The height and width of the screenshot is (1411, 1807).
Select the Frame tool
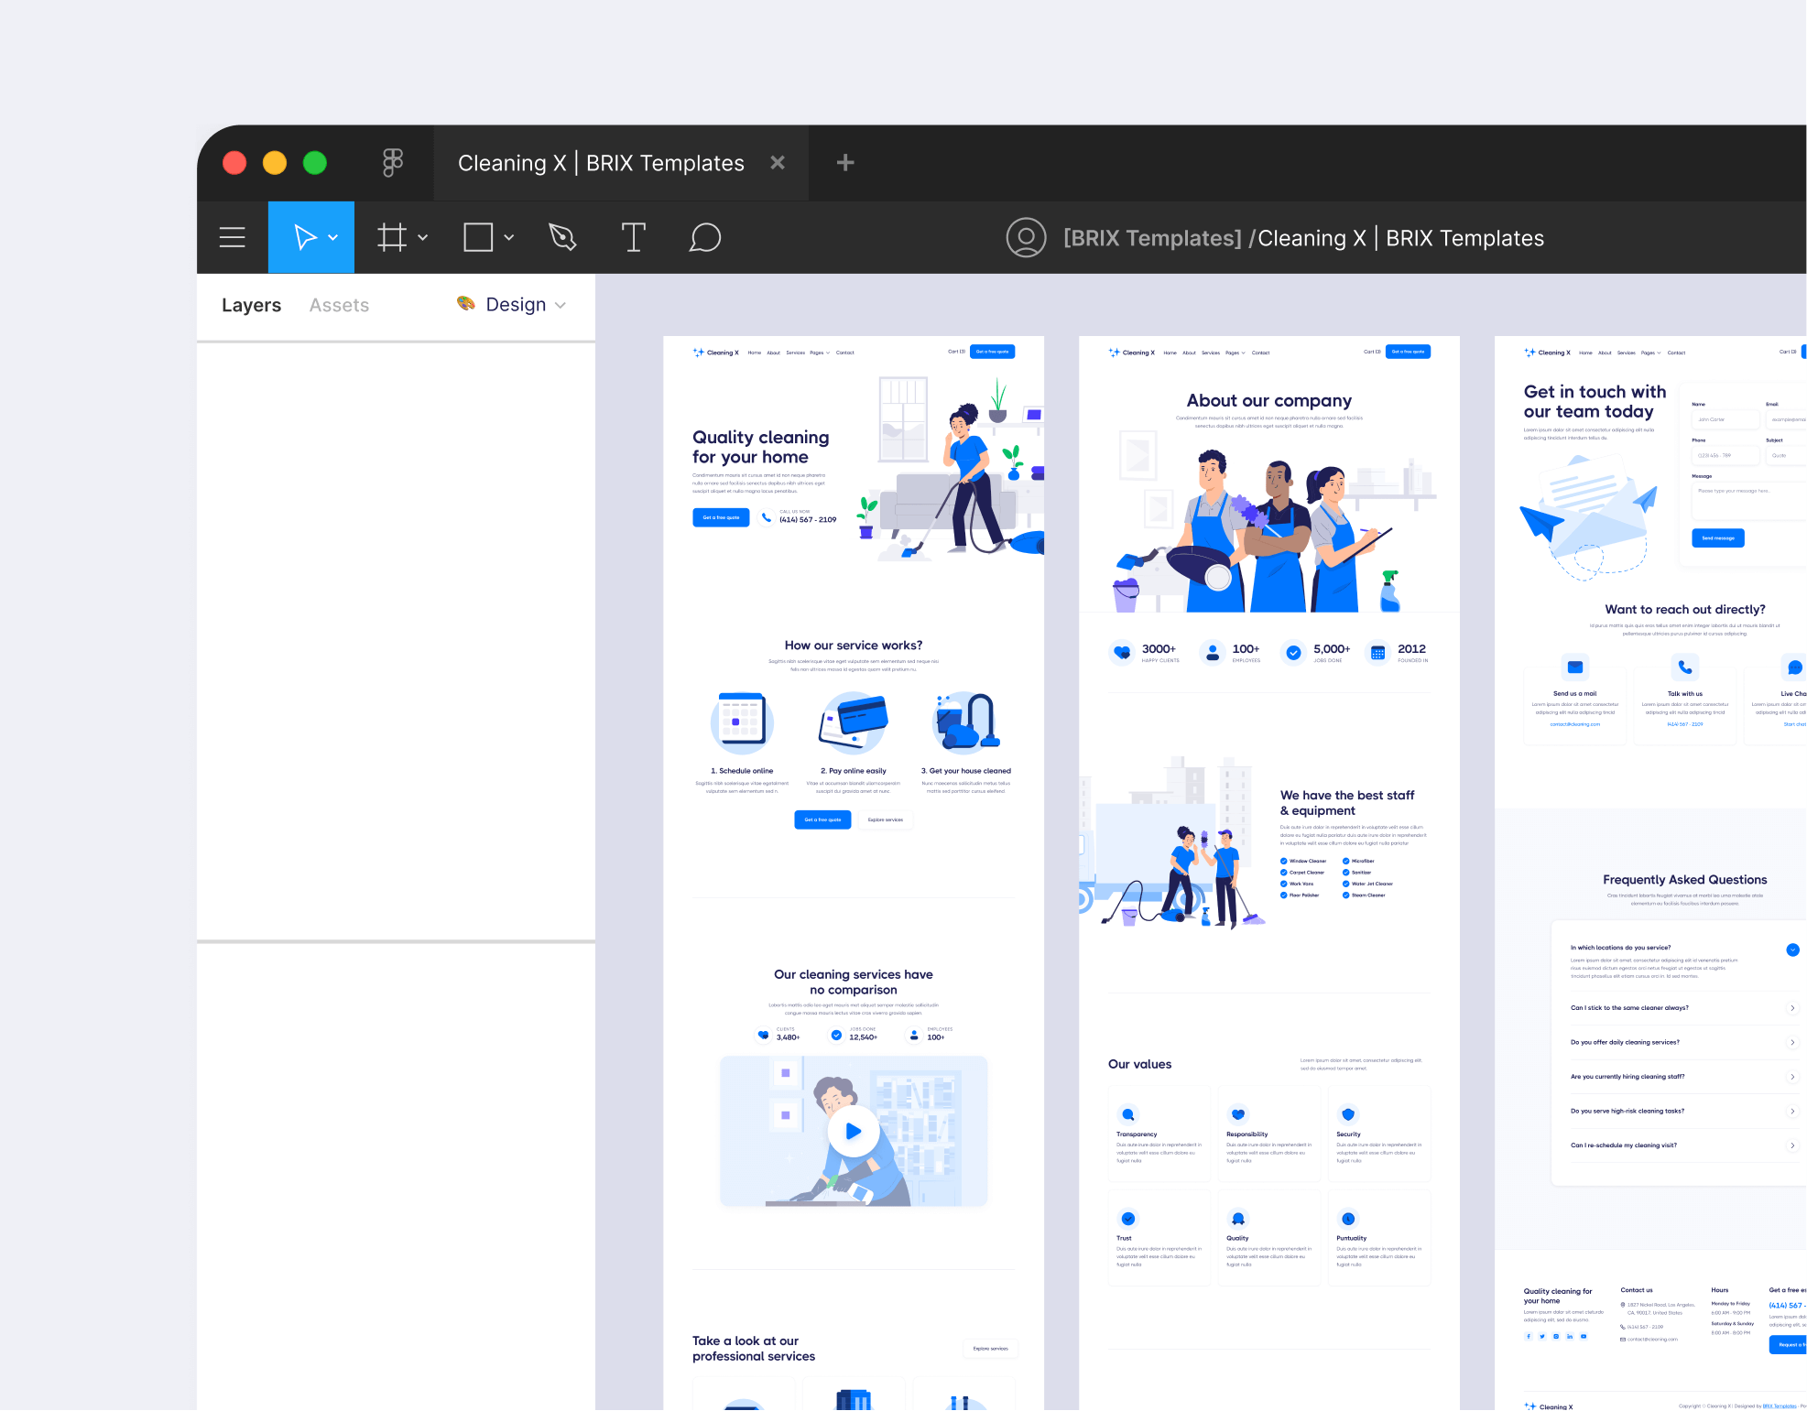391,237
